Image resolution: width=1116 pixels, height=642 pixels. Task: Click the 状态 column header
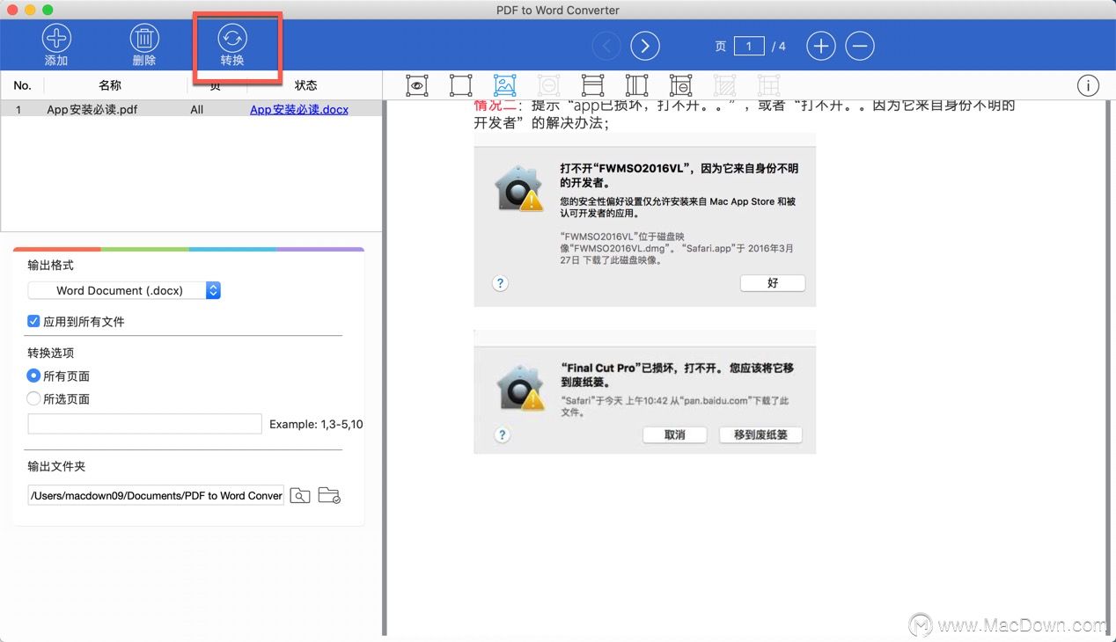pos(306,85)
